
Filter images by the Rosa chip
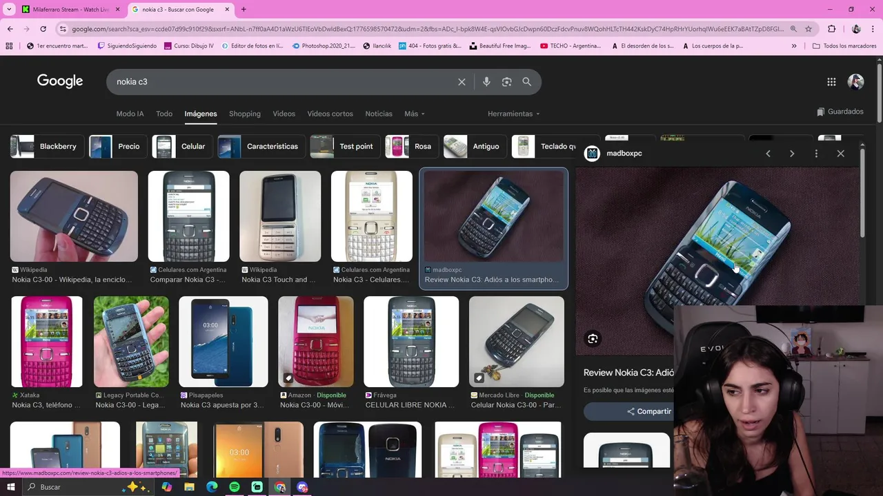tap(411, 147)
